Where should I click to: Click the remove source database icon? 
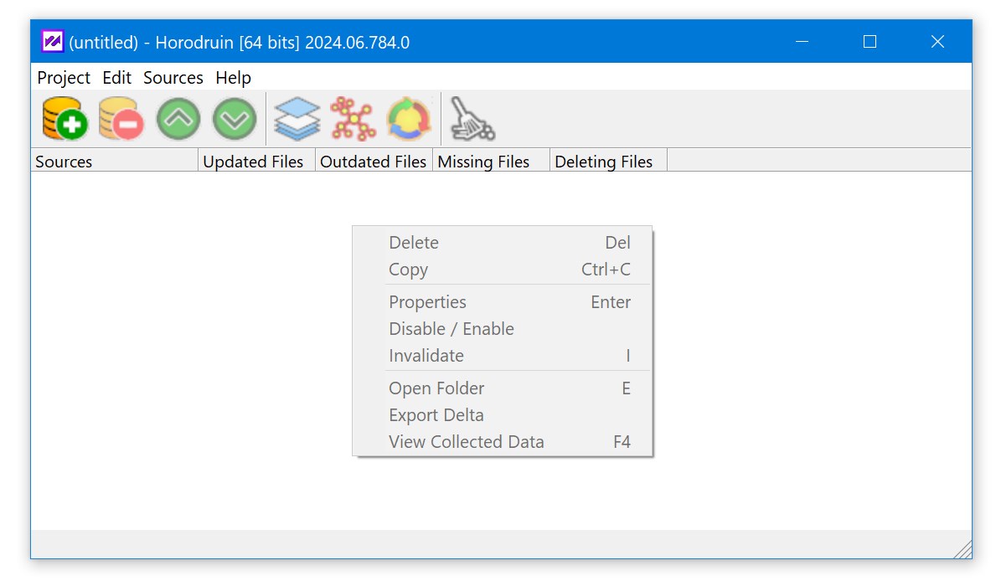pos(121,119)
